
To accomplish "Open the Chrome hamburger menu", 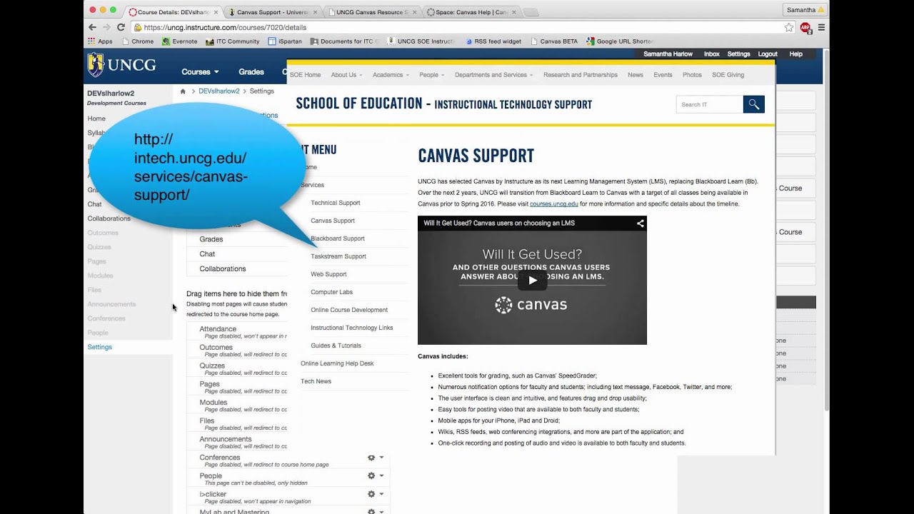I will click(821, 27).
